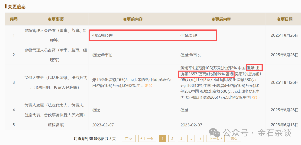Click the 下一页 next page arrow button
The image size is (301, 145).
[215, 139]
